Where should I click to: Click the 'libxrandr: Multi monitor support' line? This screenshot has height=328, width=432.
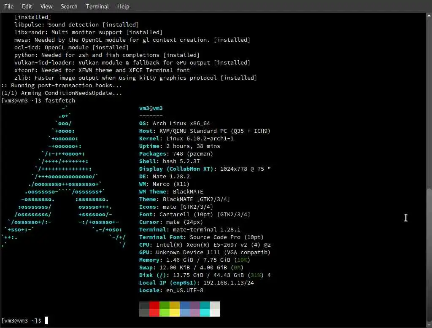[x=89, y=32]
